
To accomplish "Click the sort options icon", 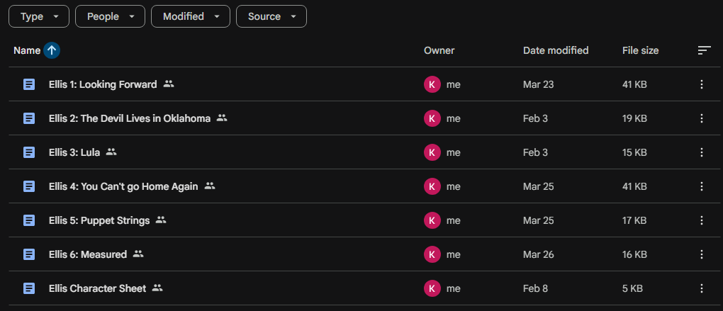I will coord(704,50).
